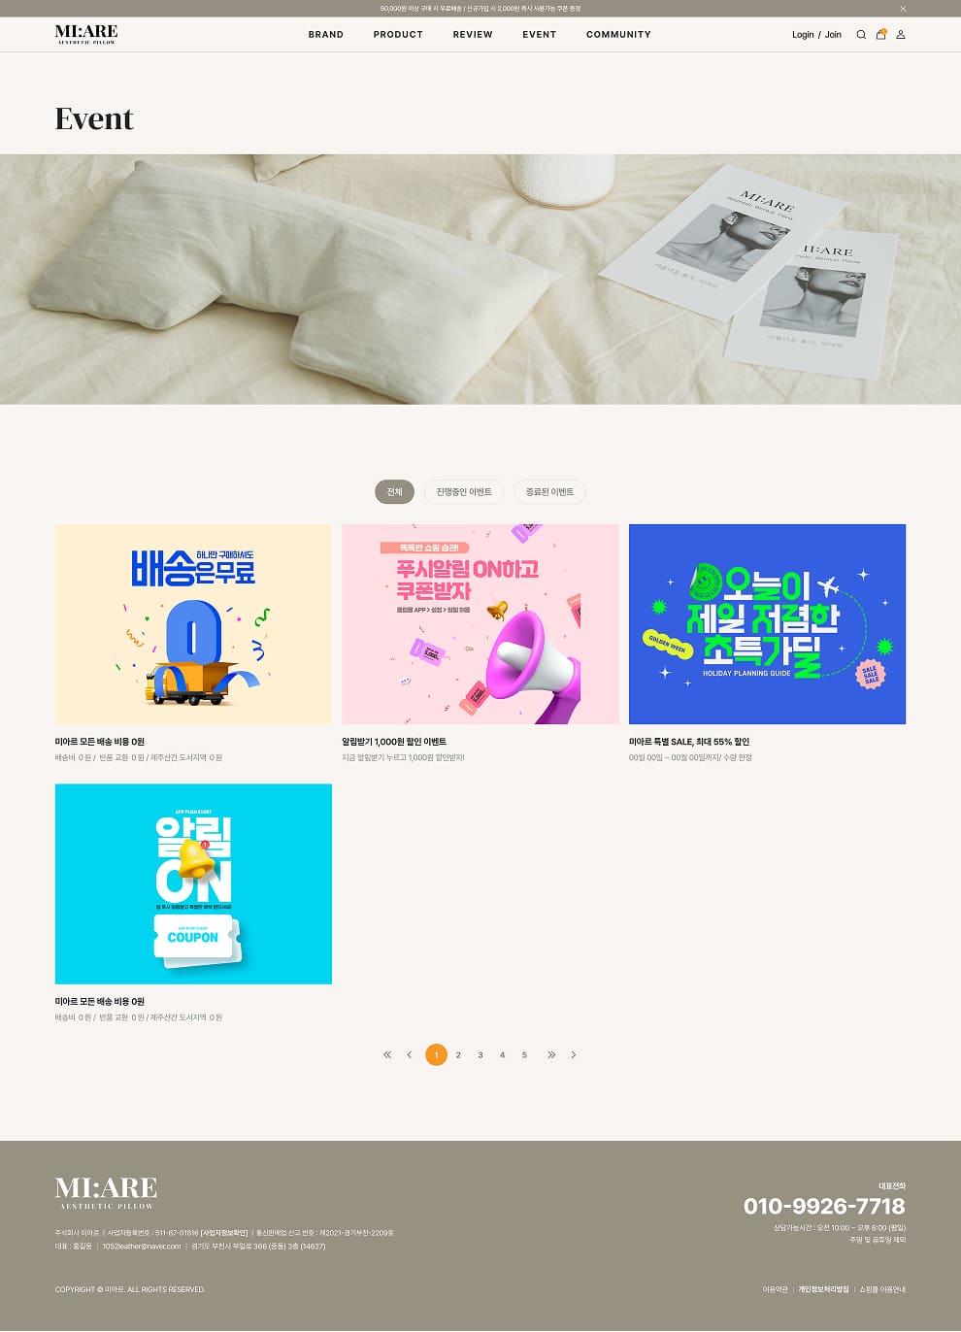This screenshot has height=1332, width=961.
Task: Jump to last page double-arrow
Action: click(551, 1055)
